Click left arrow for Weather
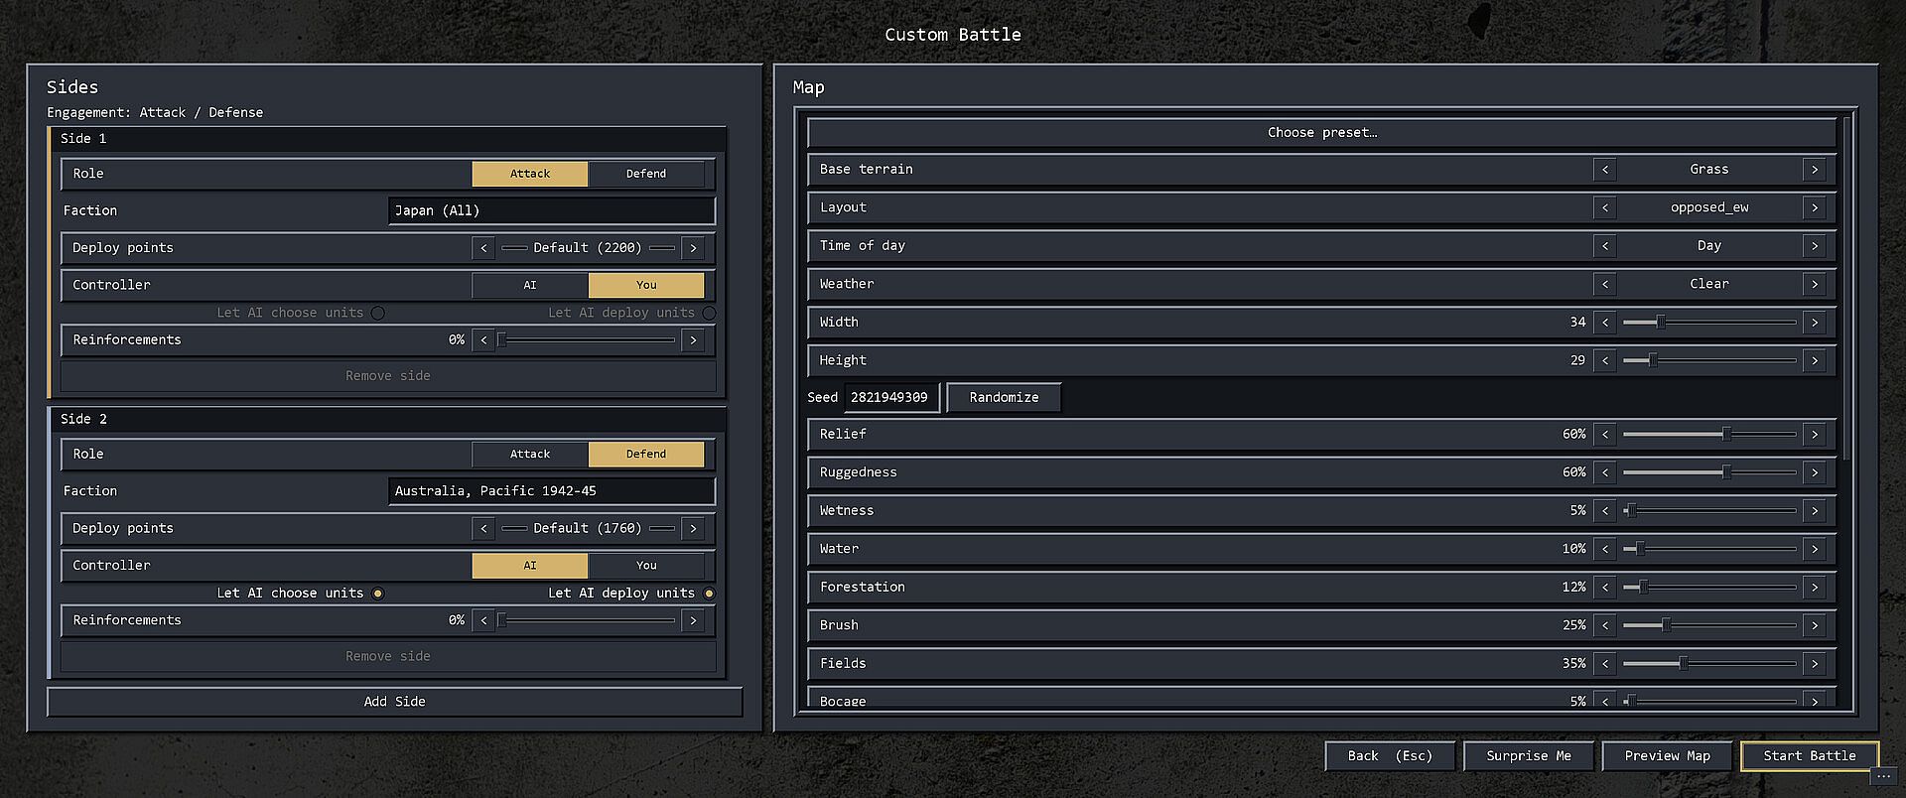Image resolution: width=1906 pixels, height=798 pixels. point(1605,284)
